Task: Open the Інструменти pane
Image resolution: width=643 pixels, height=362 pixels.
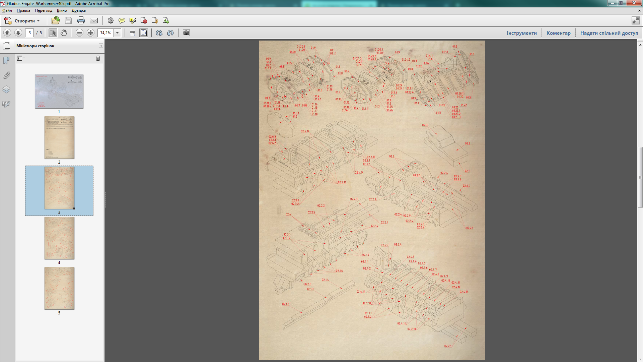Action: point(521,33)
